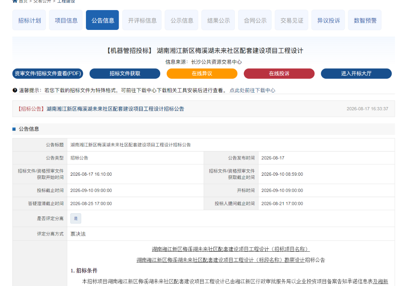Switch to the 项目信息 tab
The image size is (408, 286).
pyautogui.click(x=66, y=20)
